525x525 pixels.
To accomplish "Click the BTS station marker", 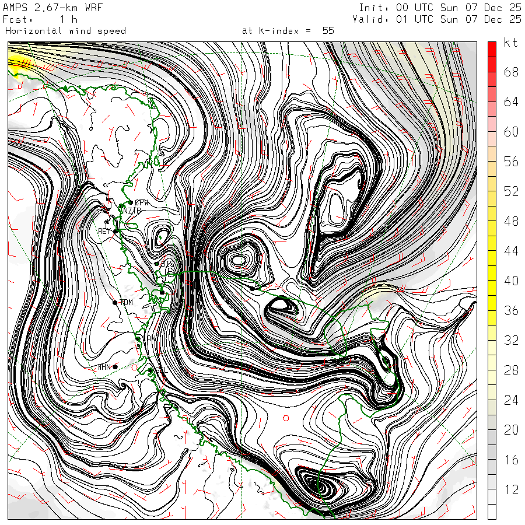I will [156, 264].
